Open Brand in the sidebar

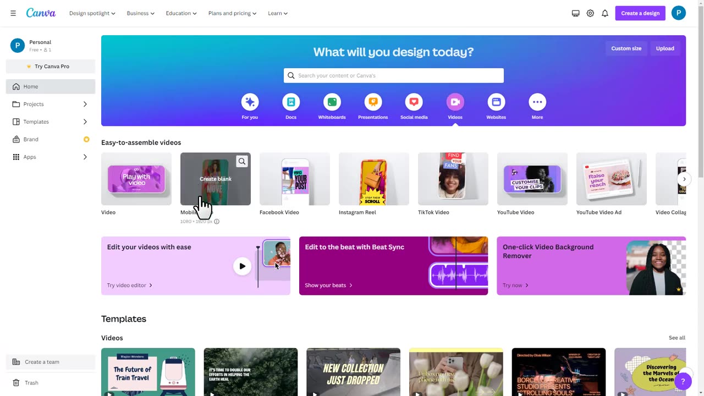(51, 139)
